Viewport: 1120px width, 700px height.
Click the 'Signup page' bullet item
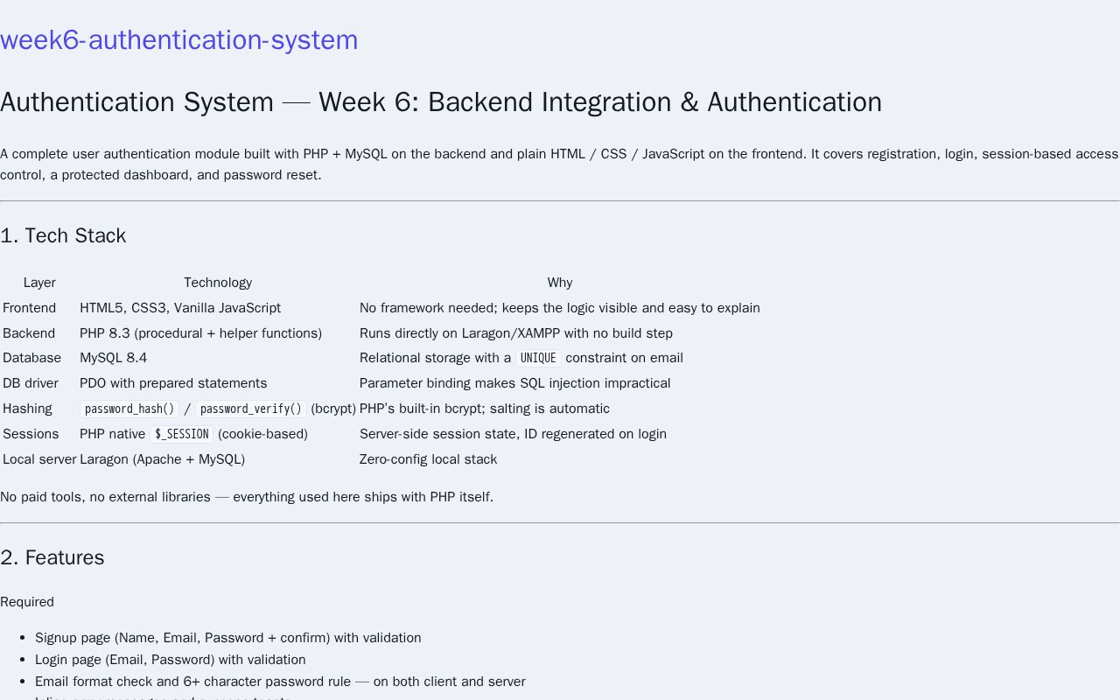(x=228, y=638)
